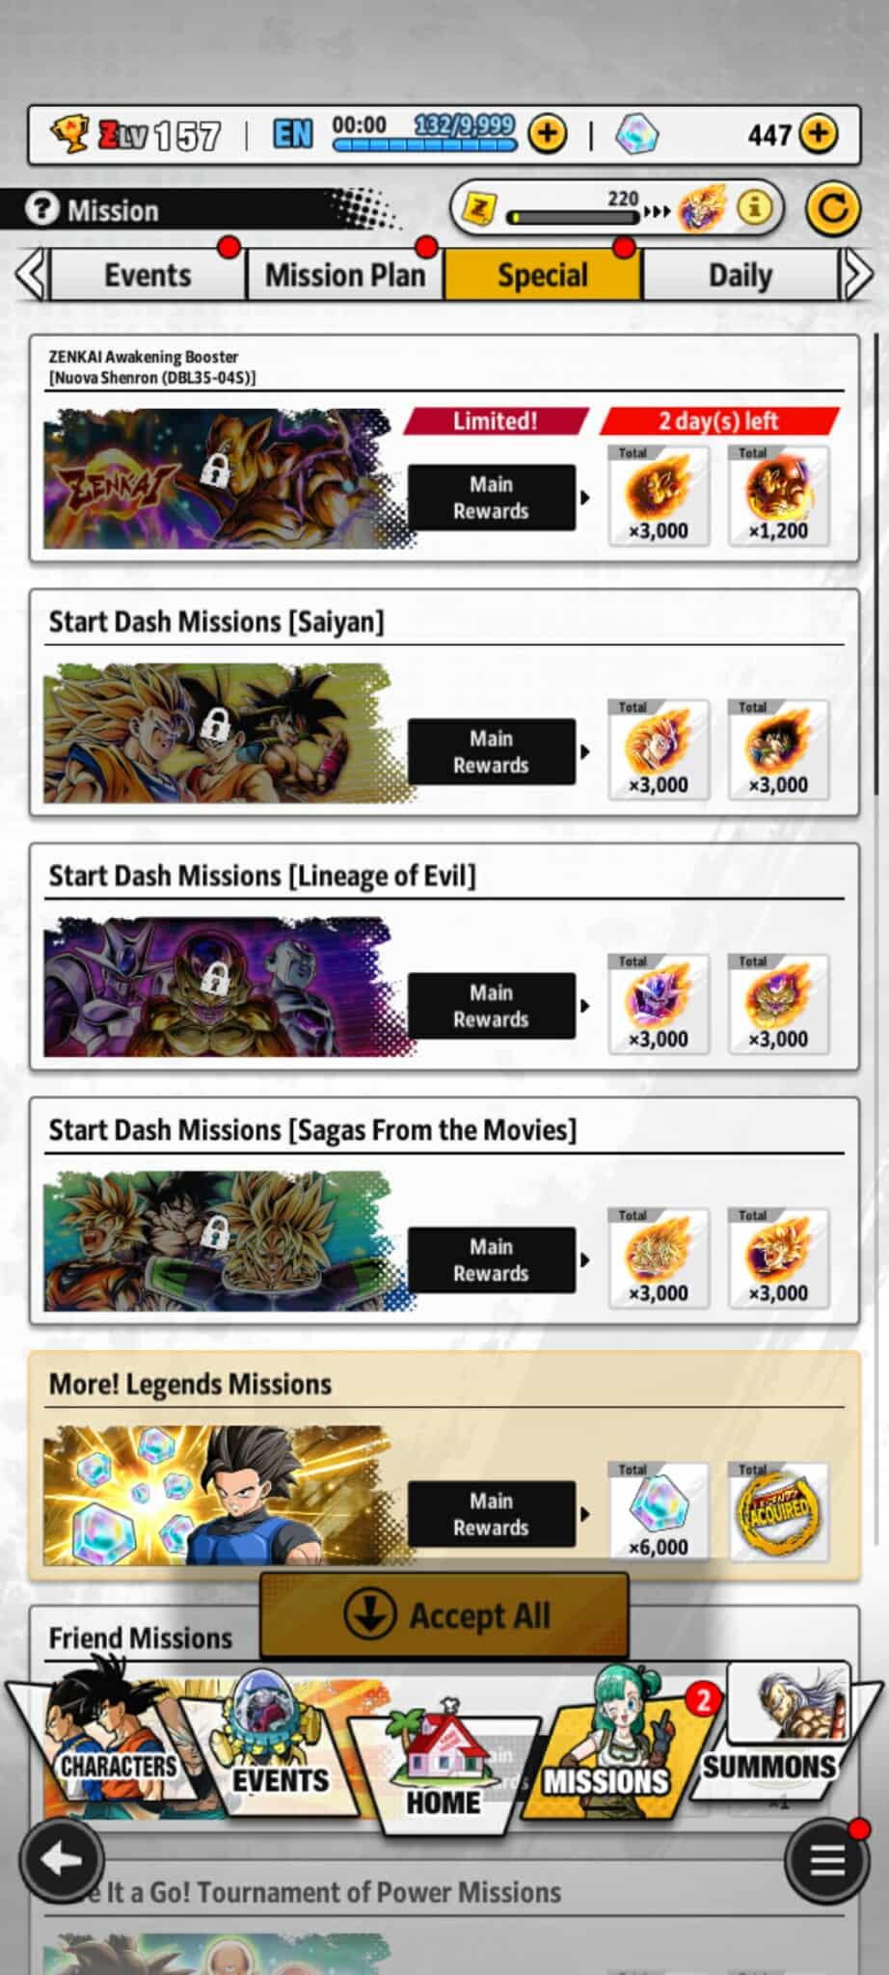The width and height of the screenshot is (889, 1975).
Task: Tap the Accept All button
Action: [x=444, y=1615]
